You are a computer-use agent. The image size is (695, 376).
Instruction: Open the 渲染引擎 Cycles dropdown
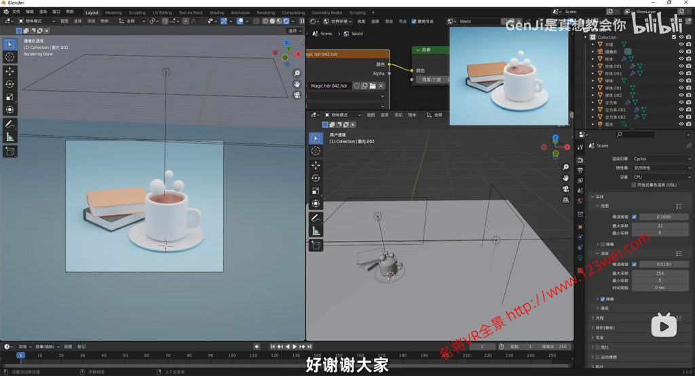661,159
